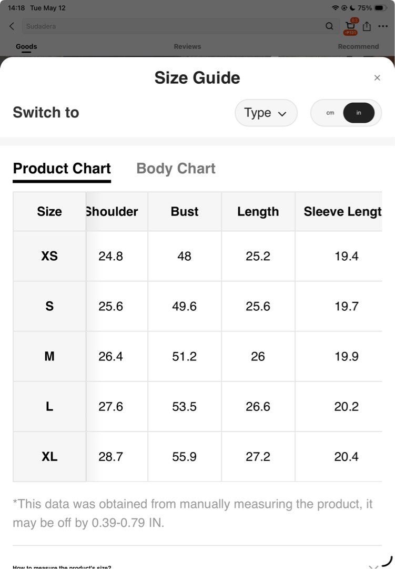Open the shopping cart icon

(350, 26)
